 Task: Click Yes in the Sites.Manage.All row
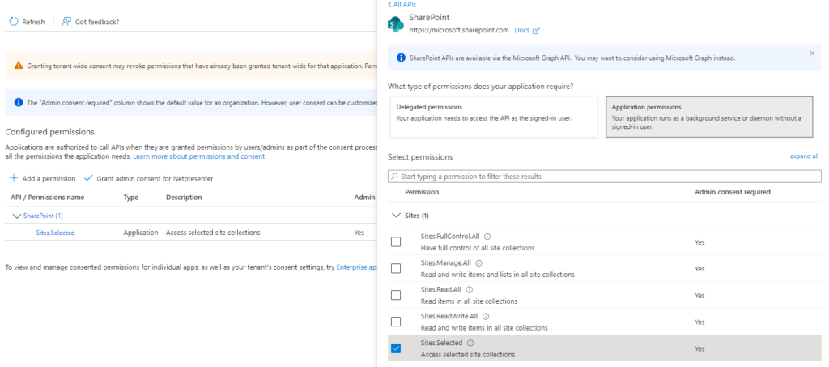(x=699, y=269)
